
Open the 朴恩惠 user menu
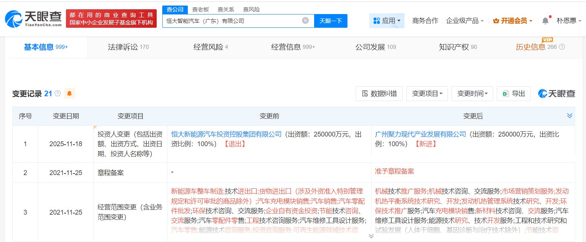pyautogui.click(x=569, y=21)
